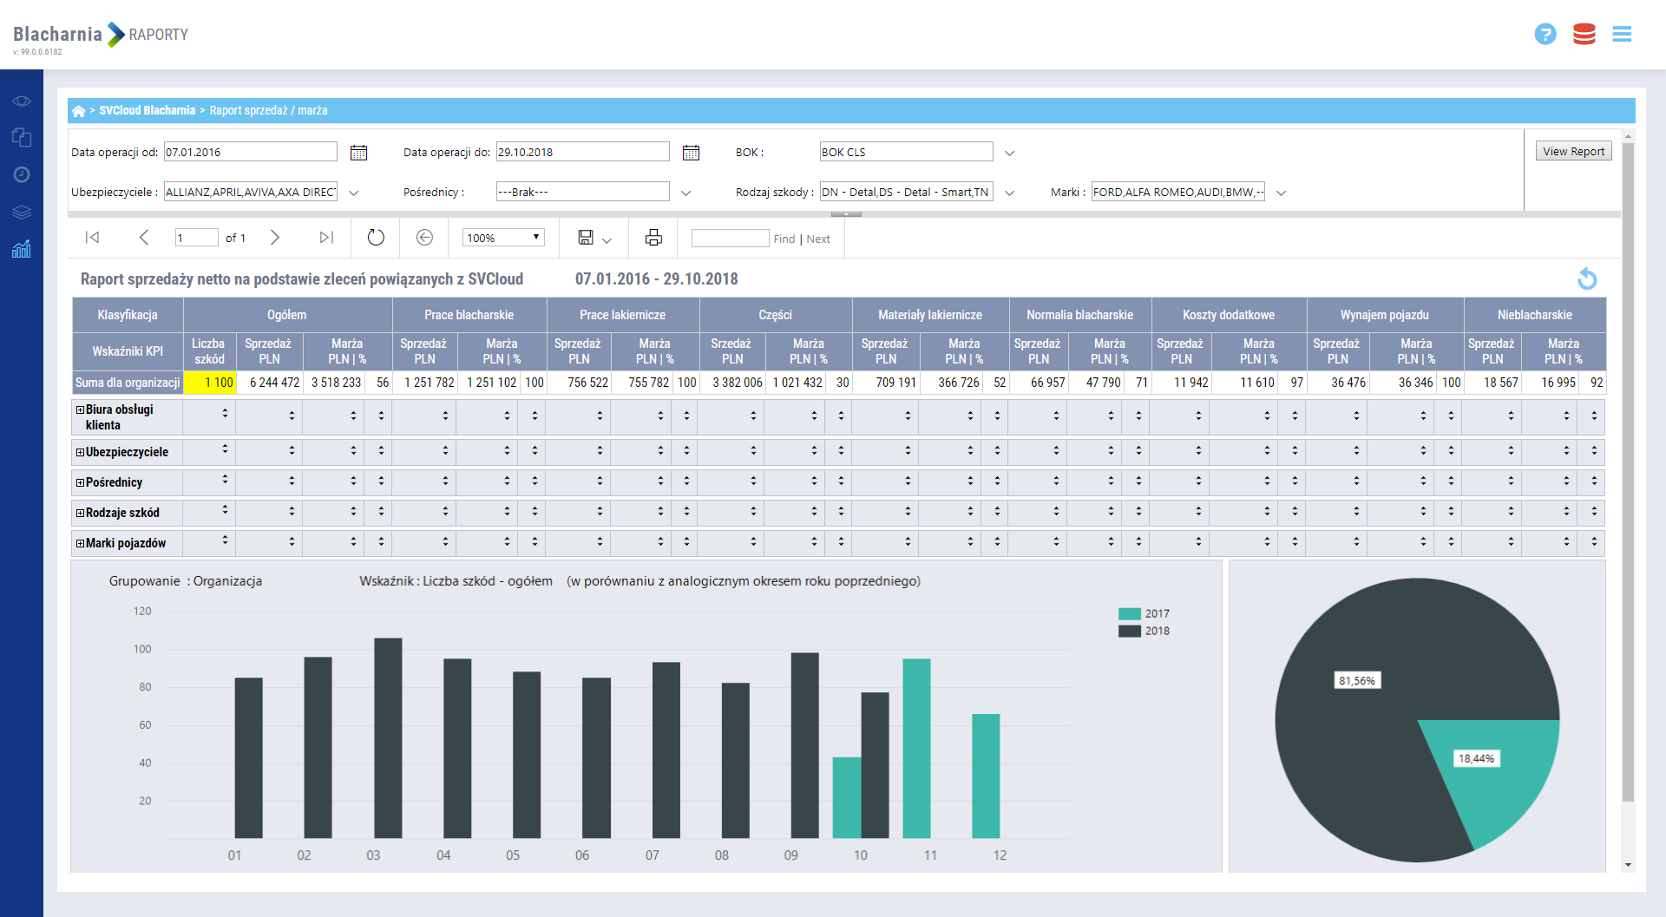This screenshot has width=1666, height=917.
Task: Click the eye icon in sidebar
Action: point(22,102)
